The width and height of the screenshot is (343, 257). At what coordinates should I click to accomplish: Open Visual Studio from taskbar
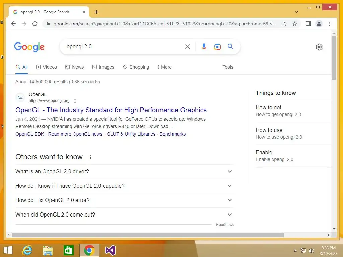110,250
